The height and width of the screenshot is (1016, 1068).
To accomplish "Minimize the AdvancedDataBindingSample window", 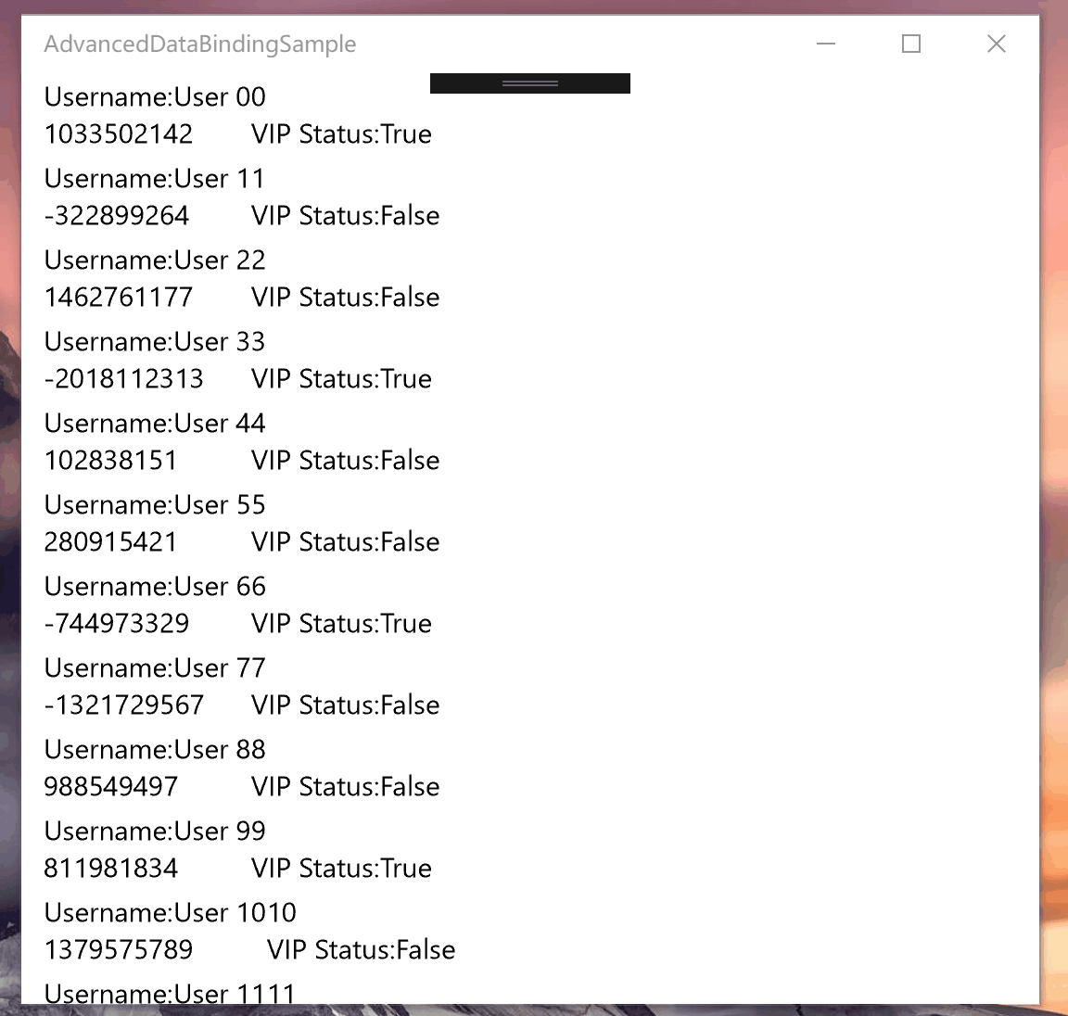I will (x=826, y=44).
